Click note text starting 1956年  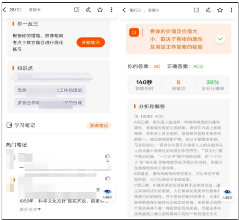point(63,201)
